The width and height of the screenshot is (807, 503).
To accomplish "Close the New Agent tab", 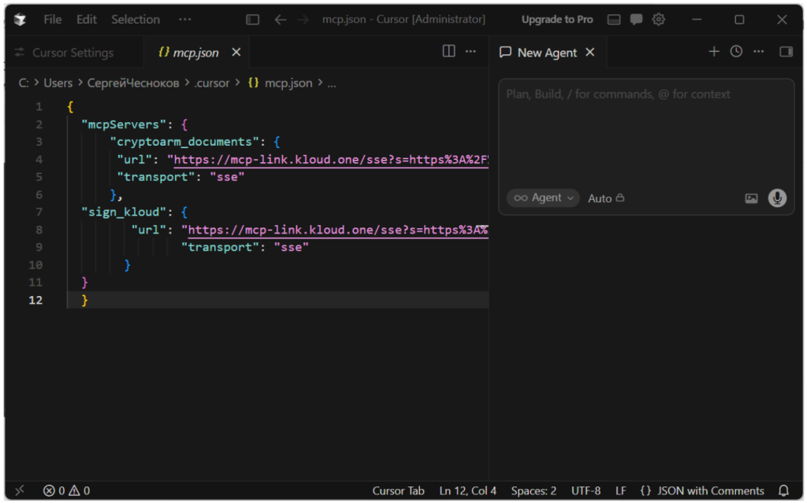I will pyautogui.click(x=590, y=52).
